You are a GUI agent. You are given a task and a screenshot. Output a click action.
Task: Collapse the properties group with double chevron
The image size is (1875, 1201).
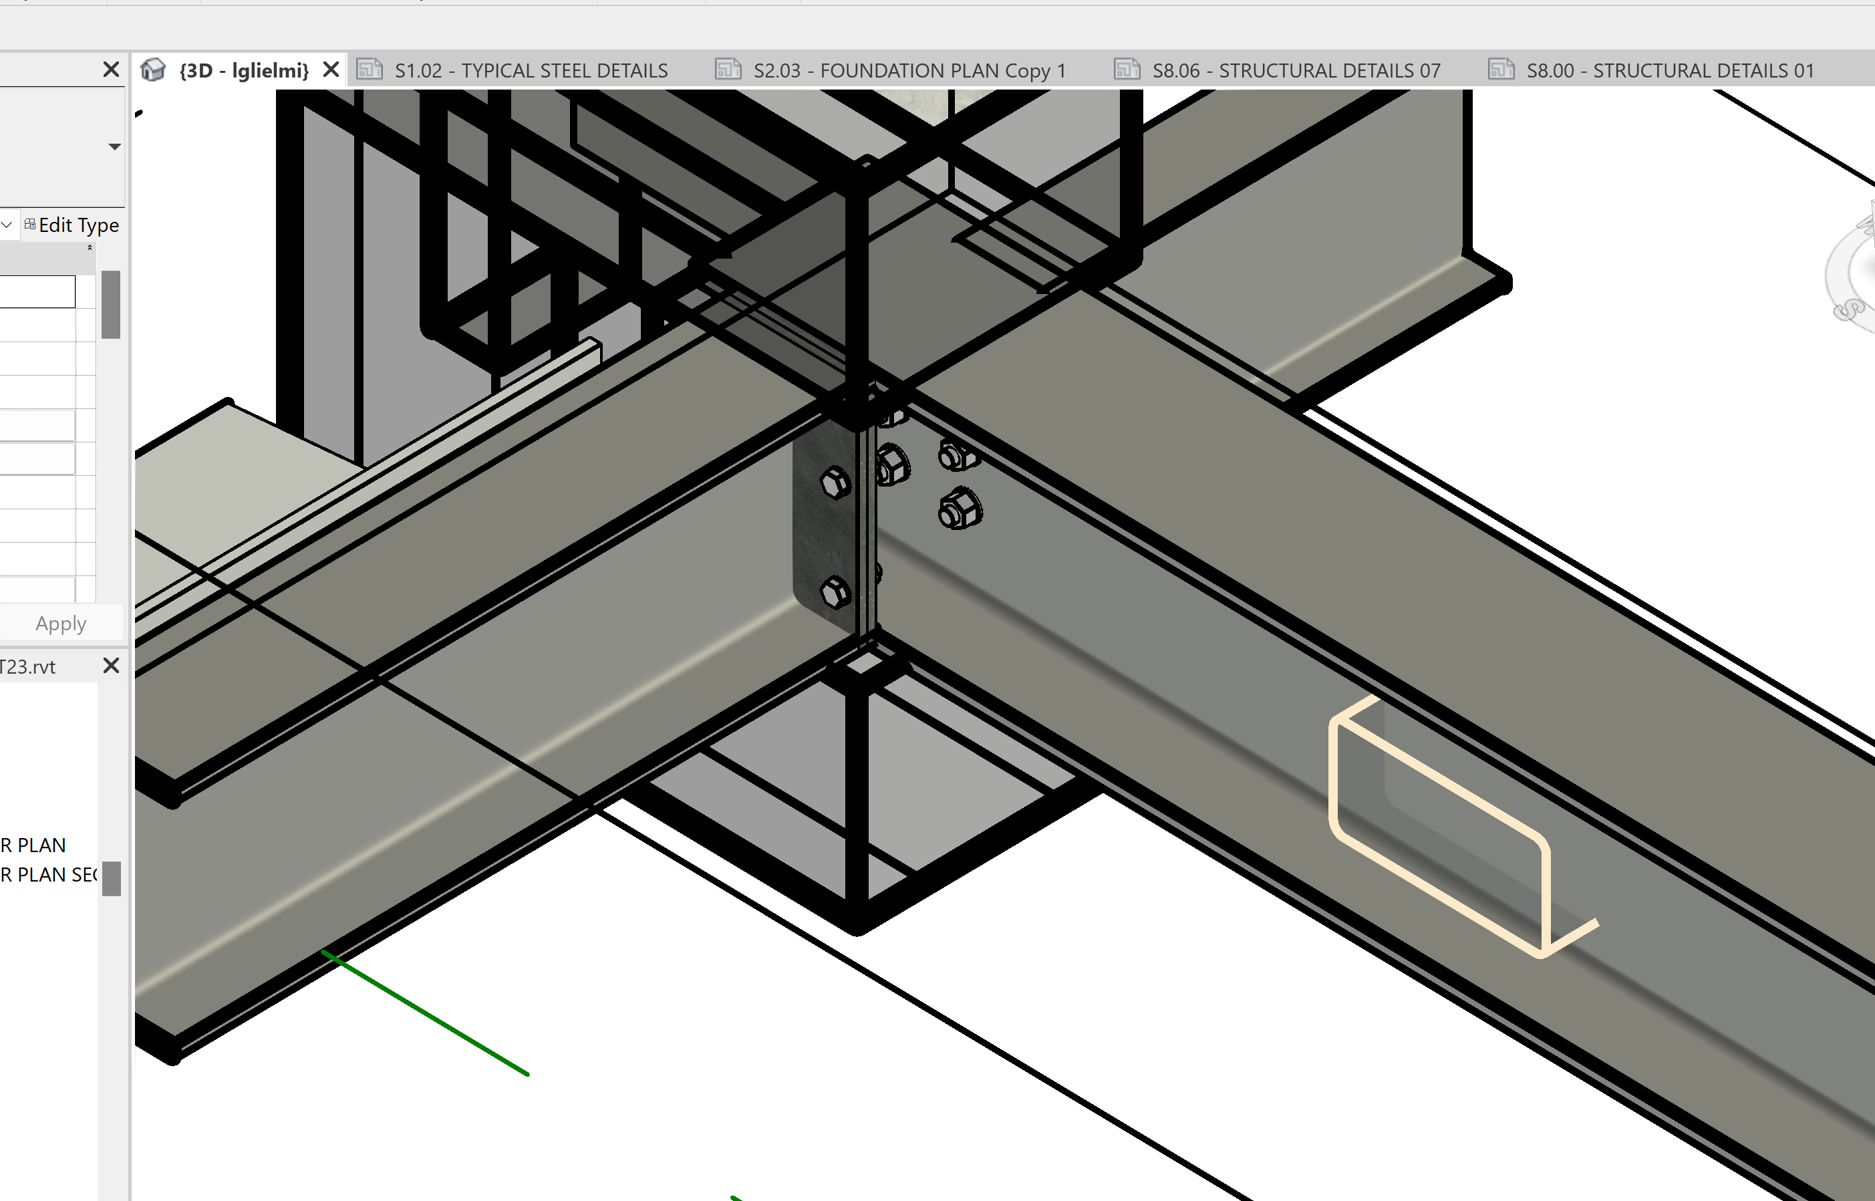90,248
